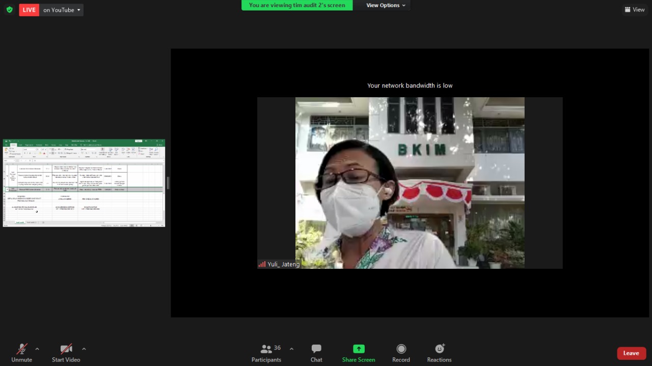The height and width of the screenshot is (366, 652).
Task: Open the Reactions emoji picker
Action: pos(439,352)
